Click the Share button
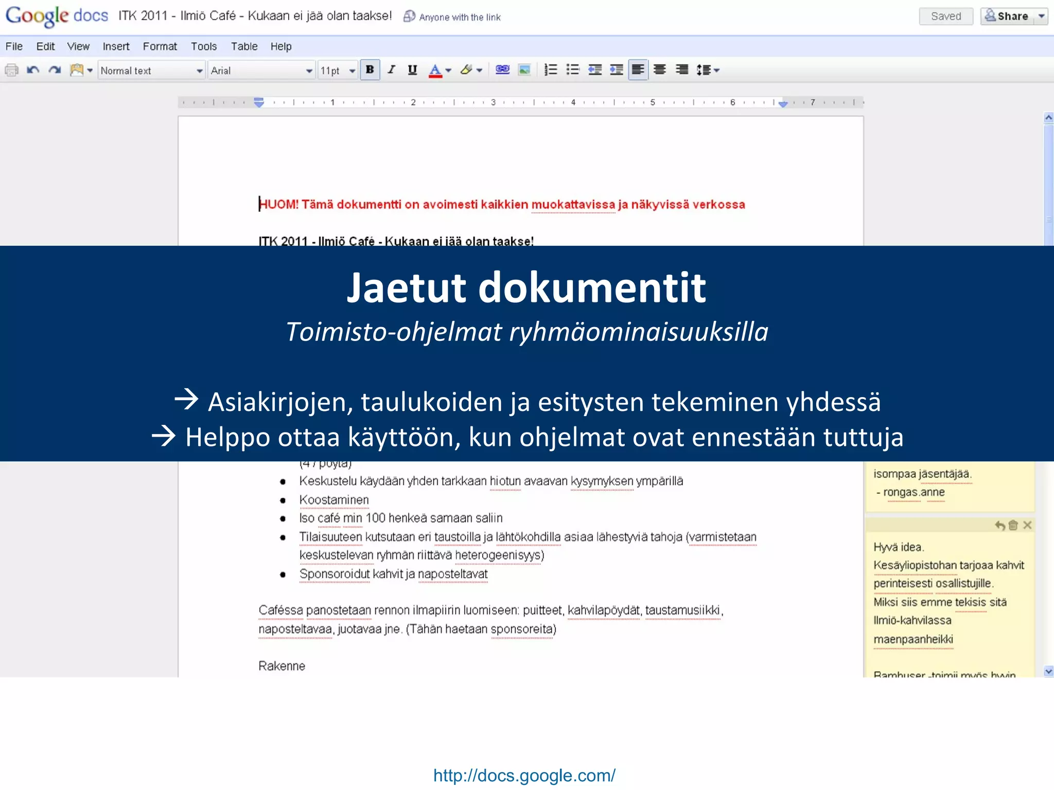 [1007, 16]
